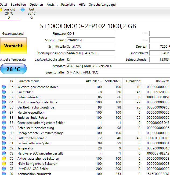Click the ID column header

coord(11,81)
